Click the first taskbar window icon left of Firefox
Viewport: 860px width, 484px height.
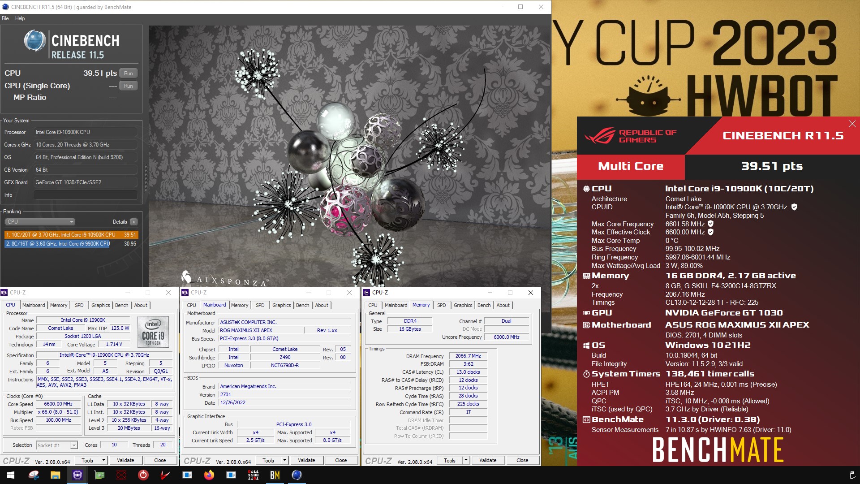click(x=187, y=475)
